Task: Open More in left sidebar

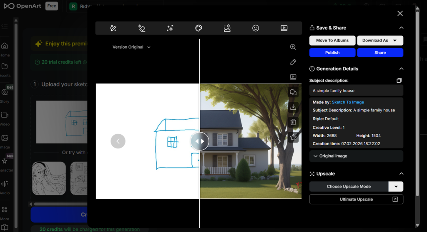Action: click(x=5, y=213)
